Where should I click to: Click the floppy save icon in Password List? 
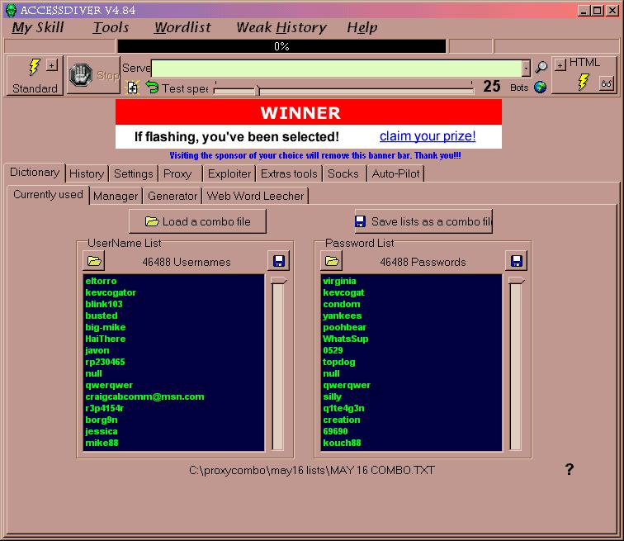[x=516, y=261]
